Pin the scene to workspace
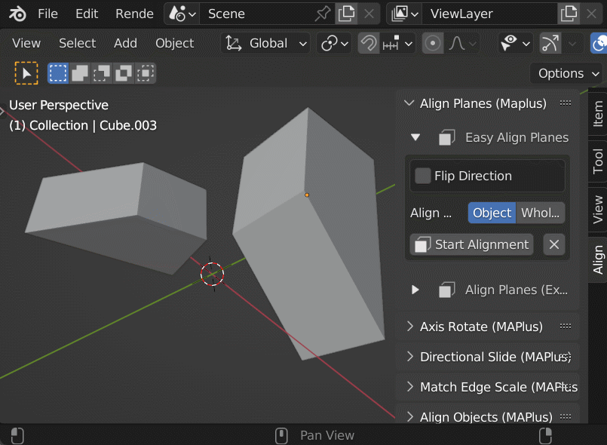The height and width of the screenshot is (445, 607). pos(323,14)
